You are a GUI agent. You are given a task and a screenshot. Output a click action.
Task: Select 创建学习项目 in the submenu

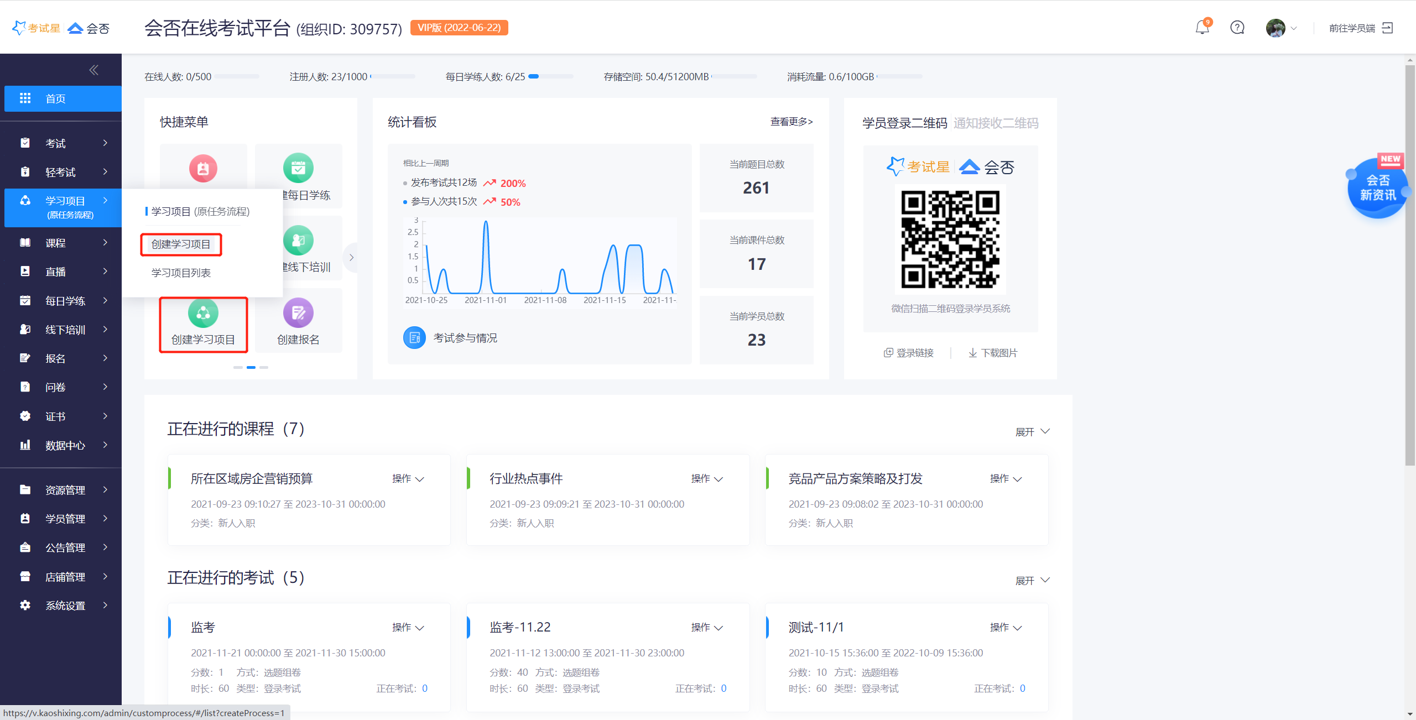click(x=181, y=244)
